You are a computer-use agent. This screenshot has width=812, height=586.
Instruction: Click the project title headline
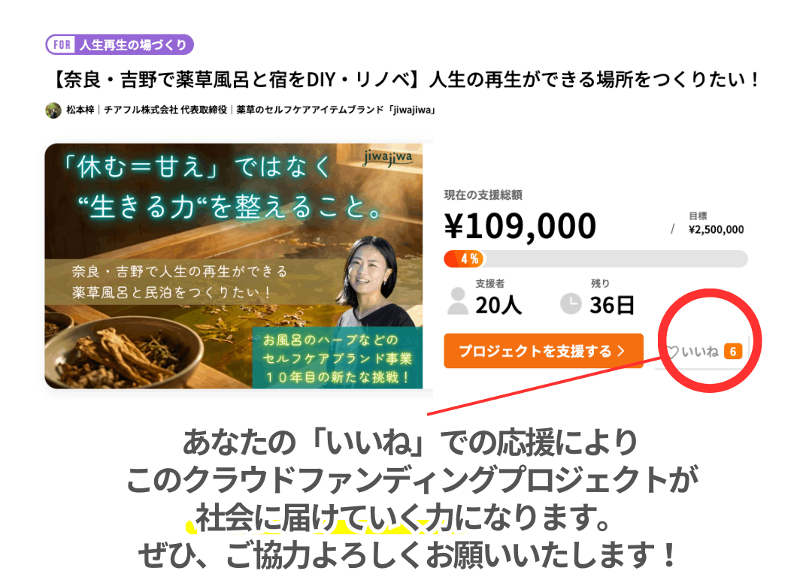coord(404,80)
